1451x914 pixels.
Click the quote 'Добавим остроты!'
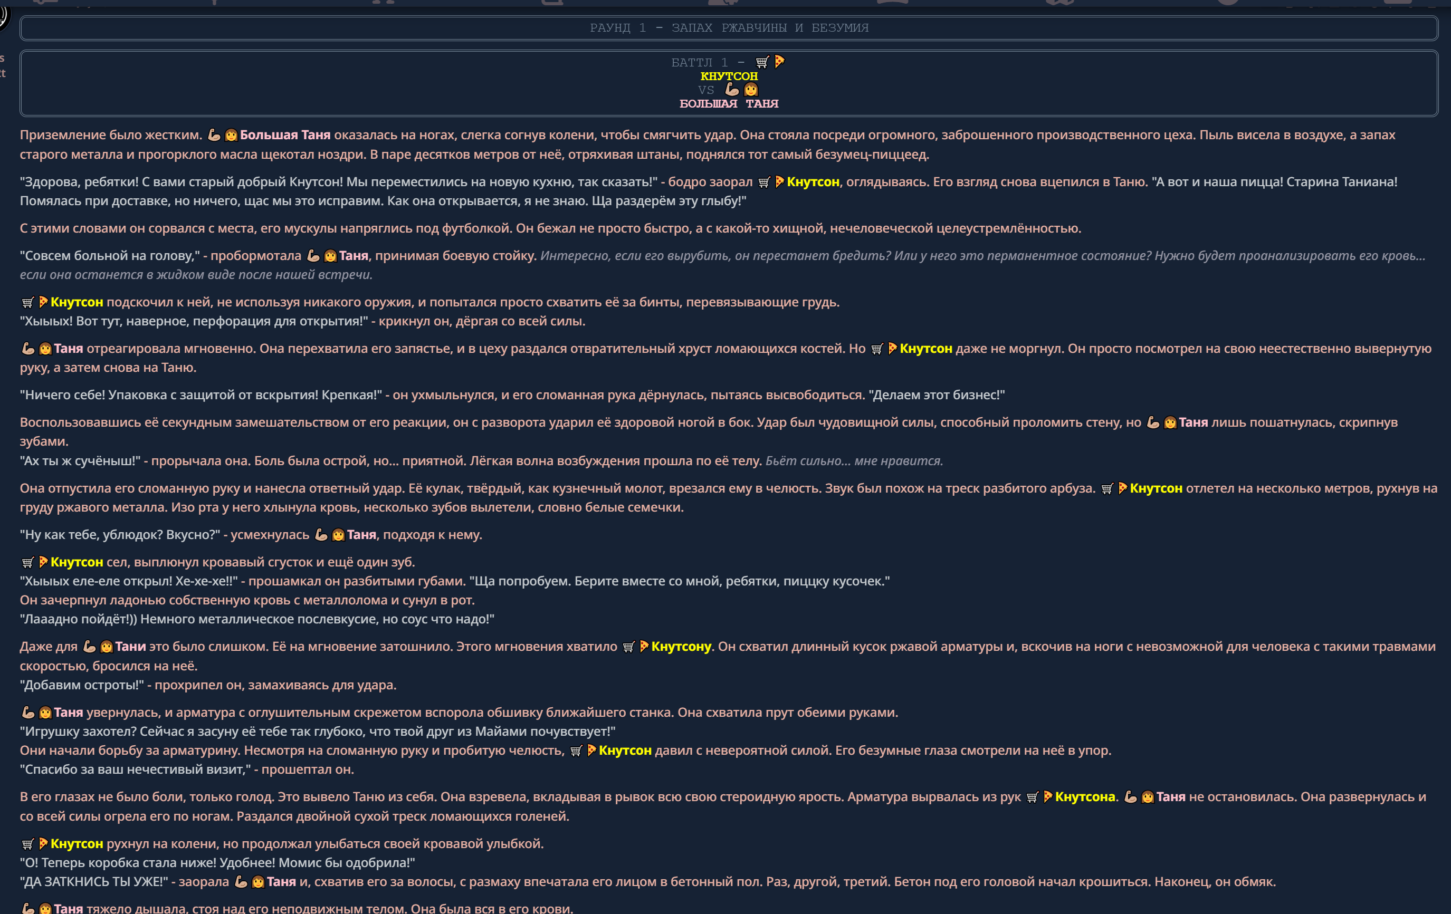click(x=82, y=686)
